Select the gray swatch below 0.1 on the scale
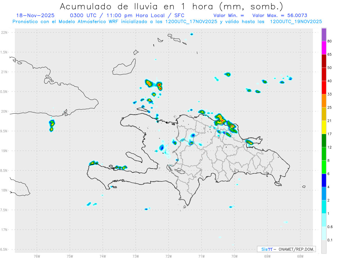Viewport: 337px width, 260px height. click(x=324, y=246)
